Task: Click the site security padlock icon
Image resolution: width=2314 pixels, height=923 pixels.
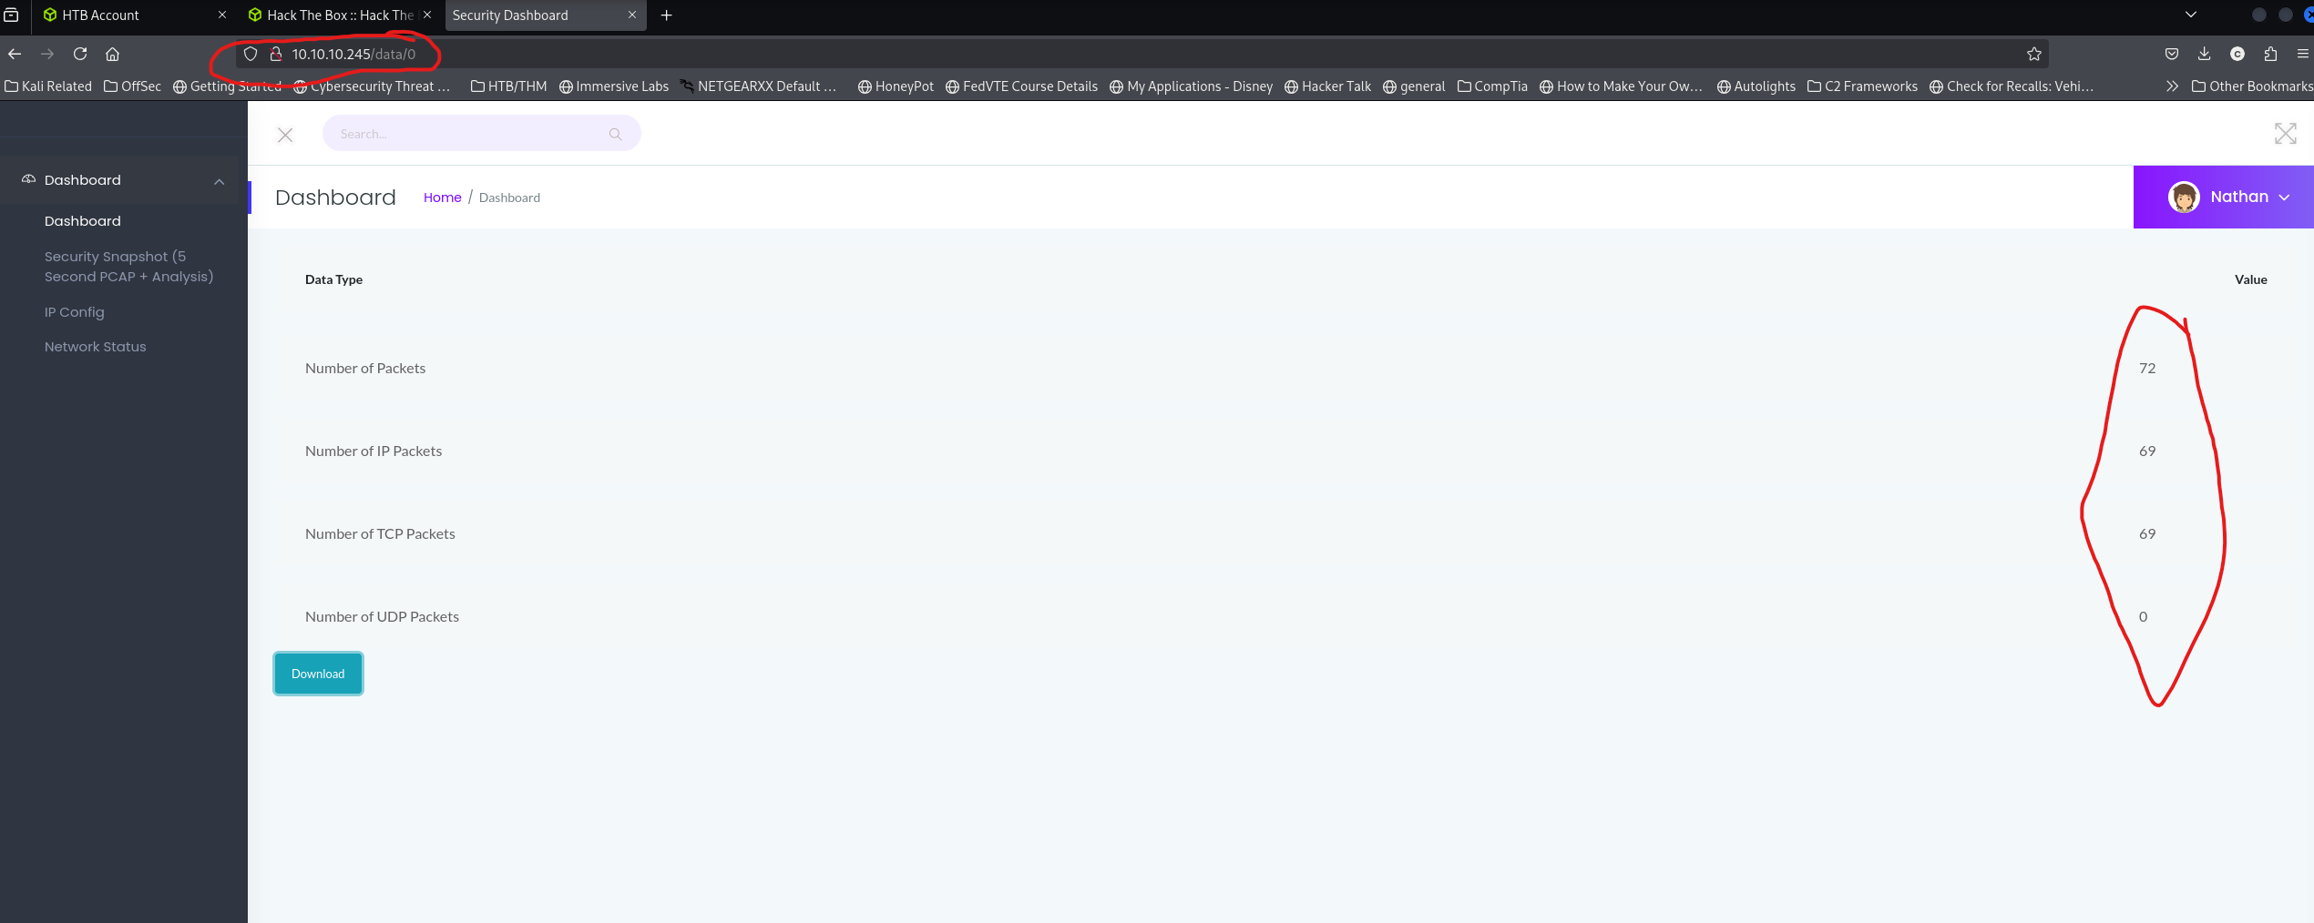Action: click(x=276, y=54)
